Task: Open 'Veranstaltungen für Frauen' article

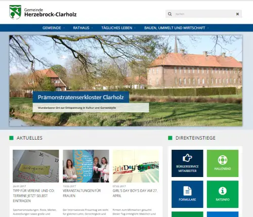Action: click(x=82, y=193)
